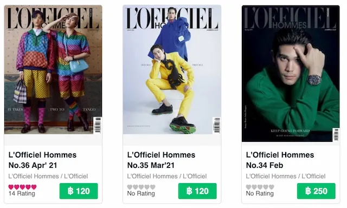Click the fifth gray heart on No.35
Viewport: 347px width, 208px height.
point(153,187)
